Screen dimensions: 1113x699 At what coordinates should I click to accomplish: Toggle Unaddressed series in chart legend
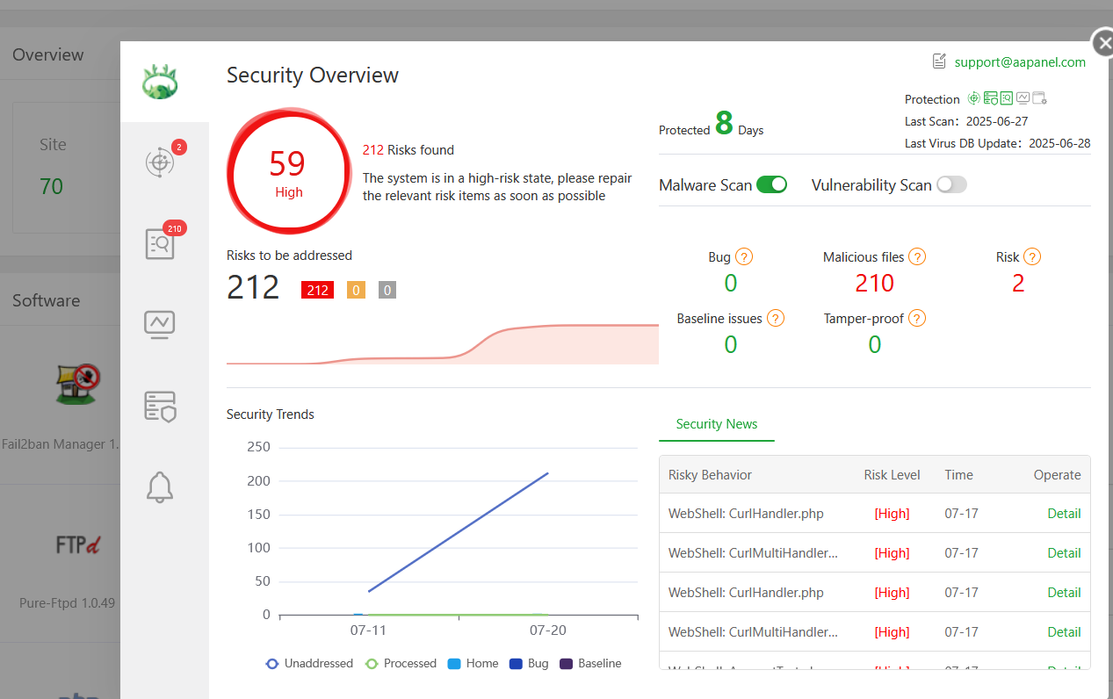(x=309, y=664)
